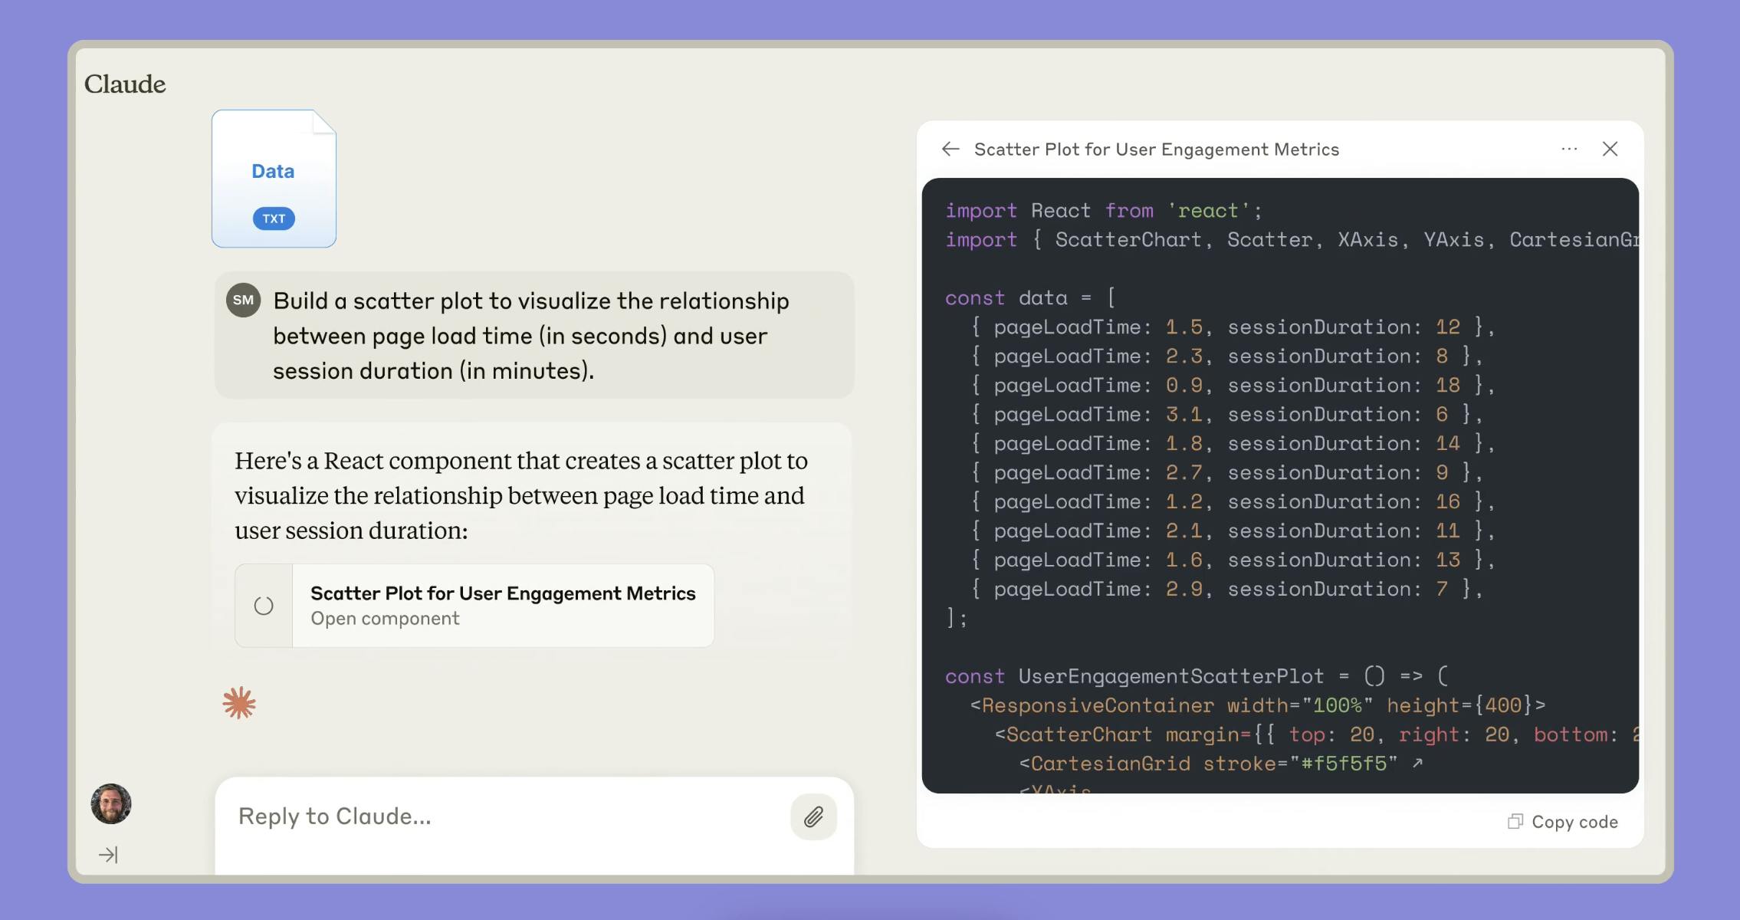
Task: Open the user profile photo avatar
Action: (111, 804)
